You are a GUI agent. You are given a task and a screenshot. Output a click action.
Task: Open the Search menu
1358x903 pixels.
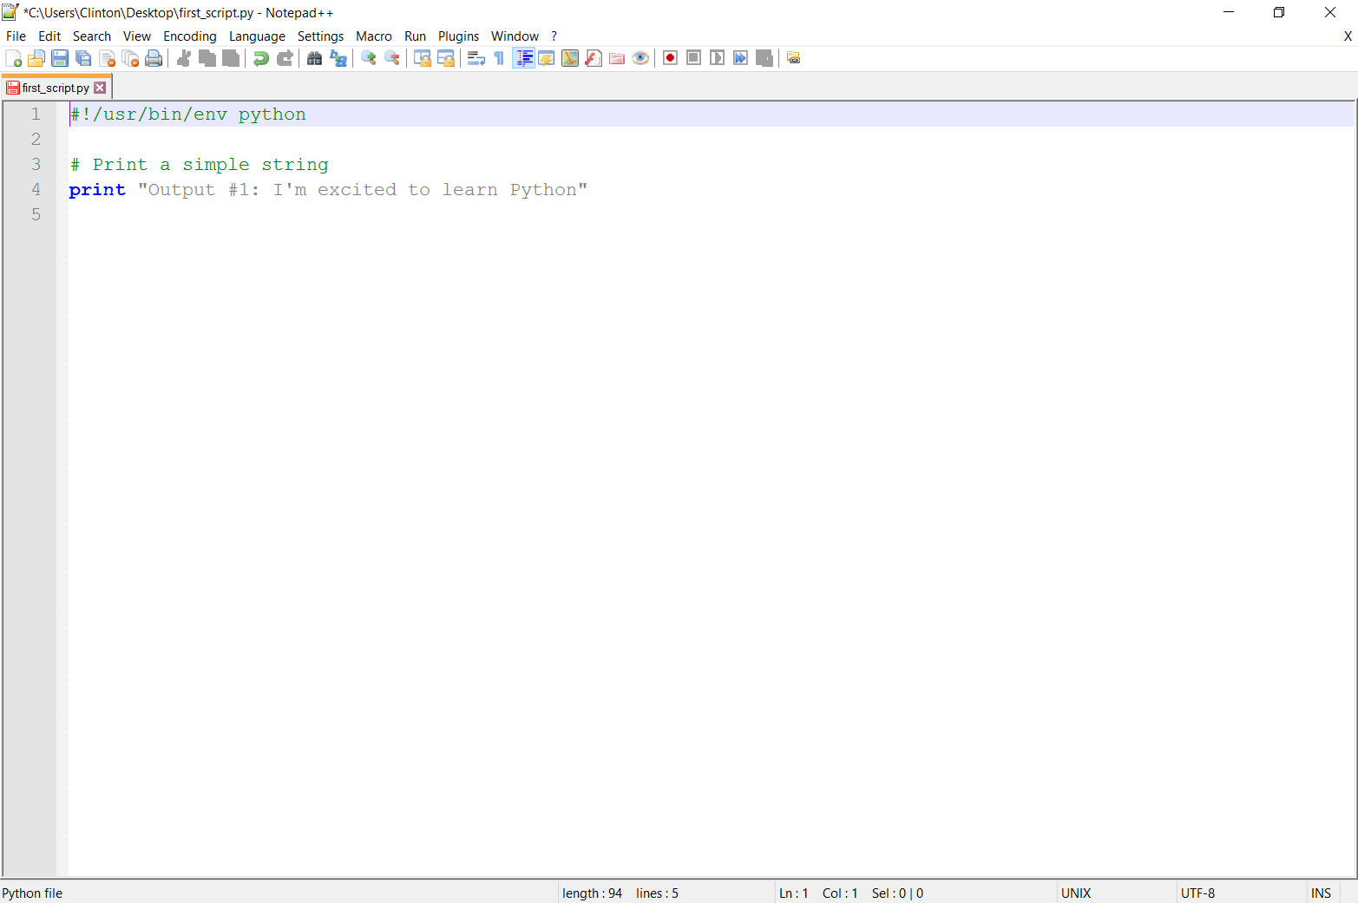click(92, 36)
